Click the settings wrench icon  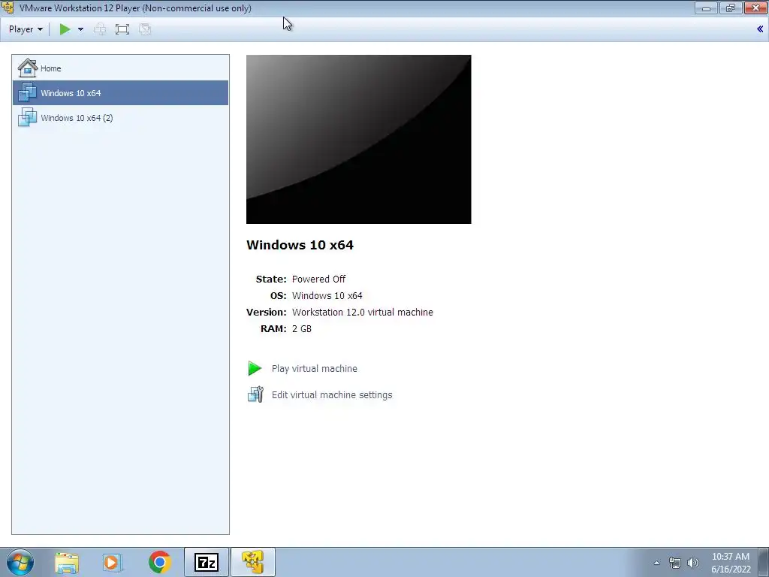click(x=255, y=394)
